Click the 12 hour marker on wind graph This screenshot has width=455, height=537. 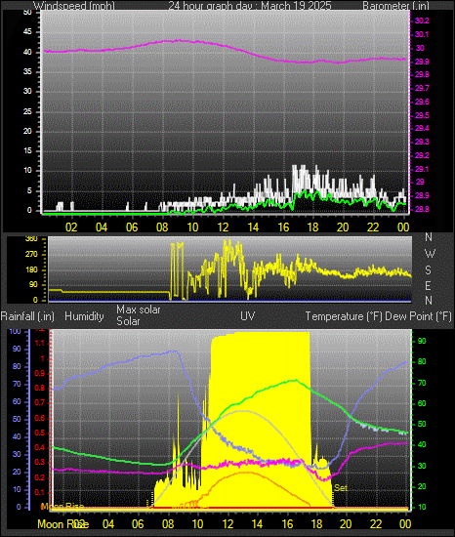click(x=223, y=227)
